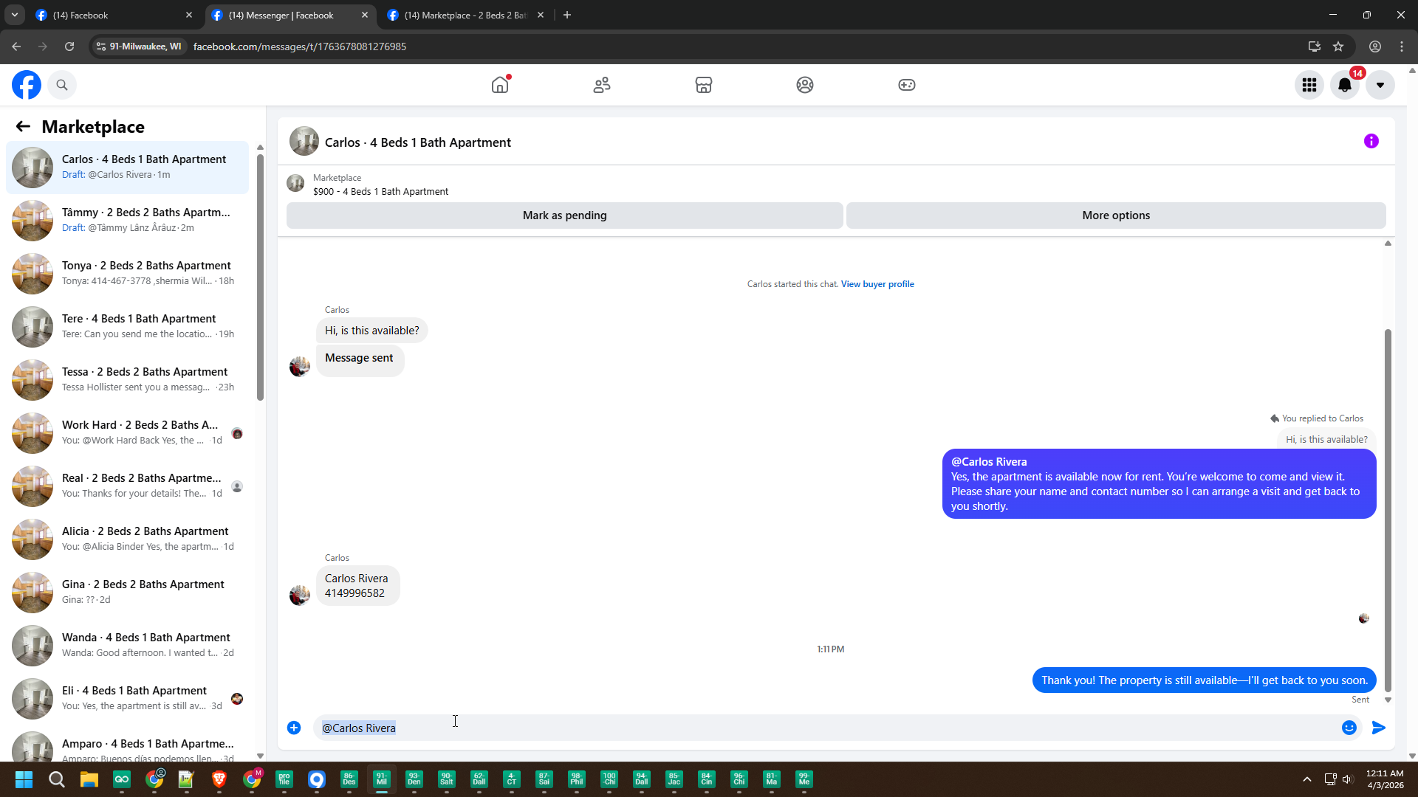Open the Menu grid icon
The width and height of the screenshot is (1418, 797).
[x=1309, y=85]
